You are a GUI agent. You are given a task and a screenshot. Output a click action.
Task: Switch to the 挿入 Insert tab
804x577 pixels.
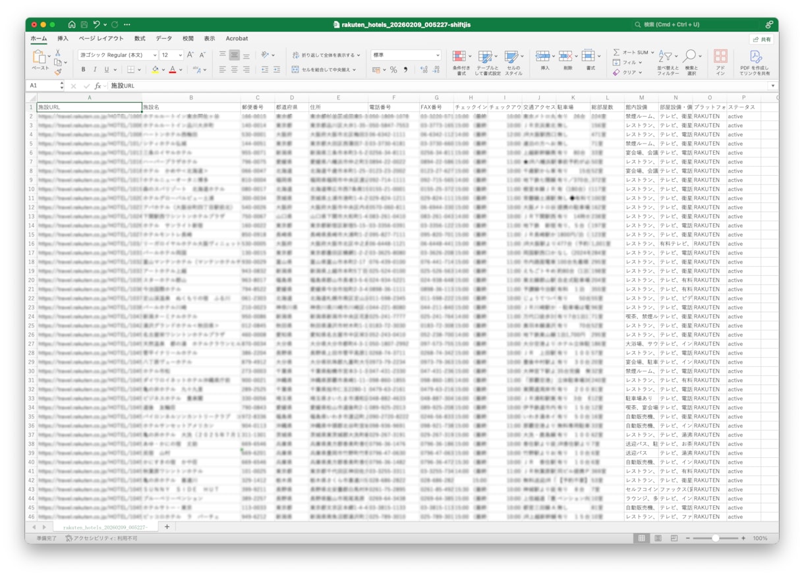[63, 39]
